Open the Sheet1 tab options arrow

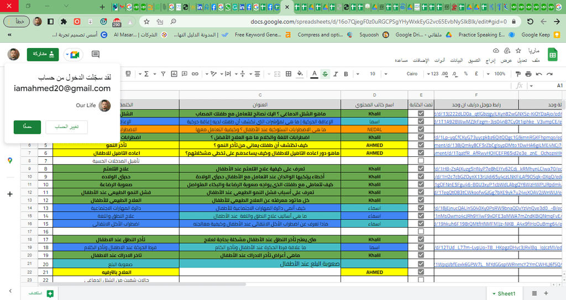tap(494, 294)
